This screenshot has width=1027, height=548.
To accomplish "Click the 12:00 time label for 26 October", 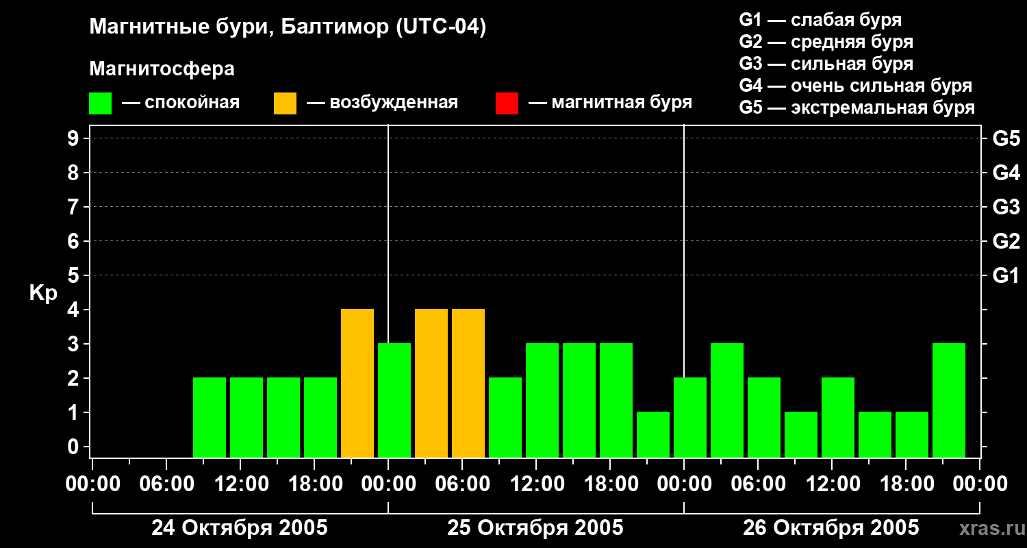I will click(832, 484).
